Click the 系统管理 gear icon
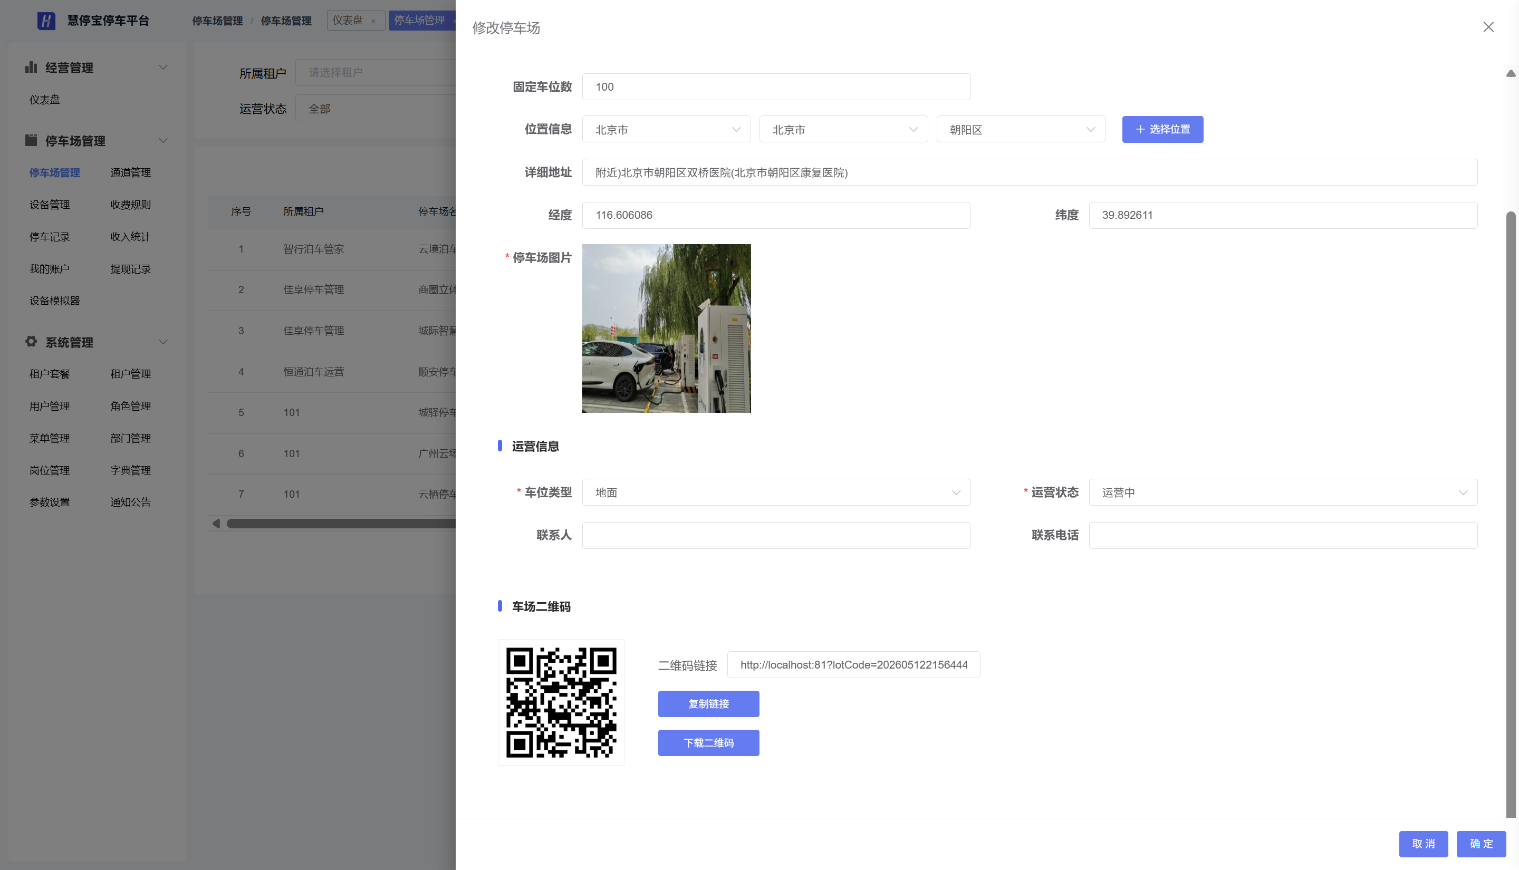 pyautogui.click(x=31, y=341)
